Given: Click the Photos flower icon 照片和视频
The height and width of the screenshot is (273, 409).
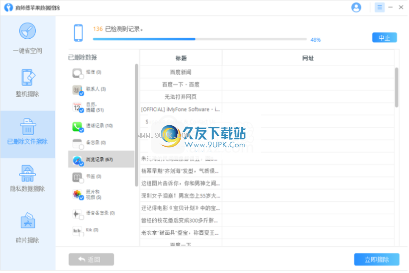Looking at the screenshot, I should pyautogui.click(x=77, y=194).
